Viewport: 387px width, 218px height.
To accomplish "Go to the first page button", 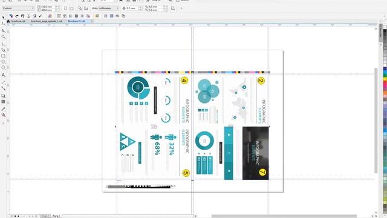I will 15,216.
